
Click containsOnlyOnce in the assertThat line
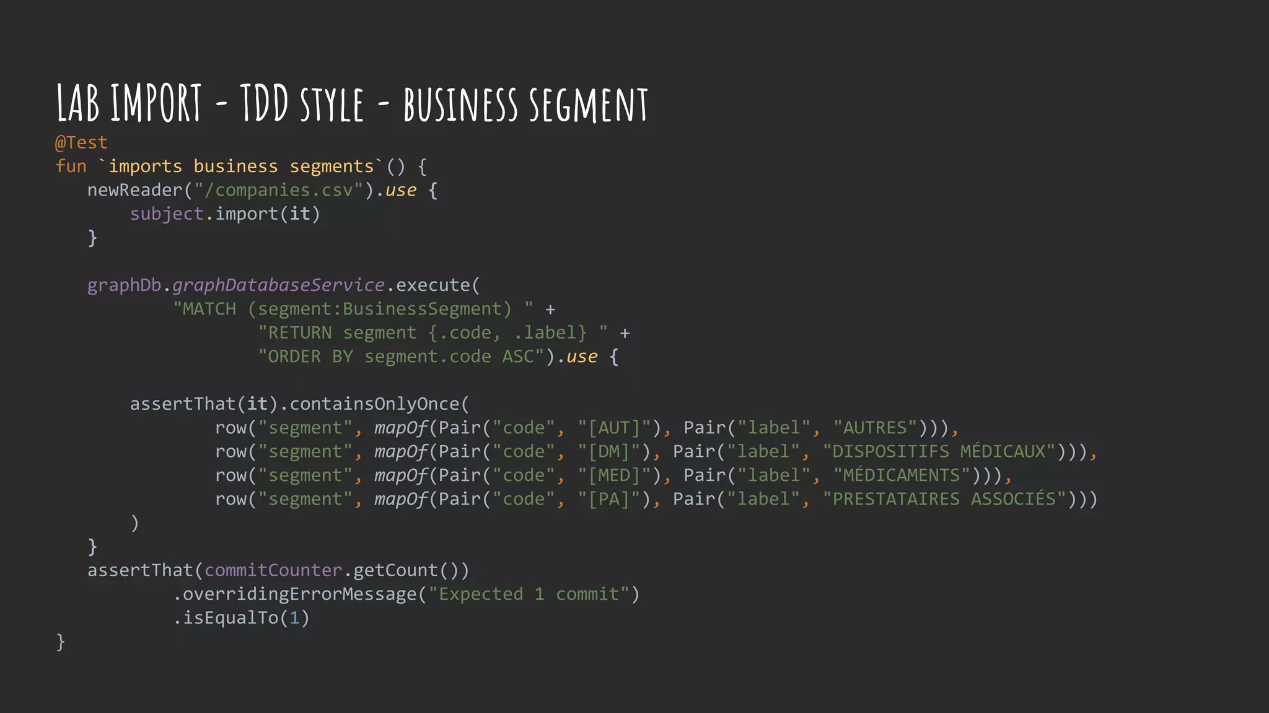(x=375, y=404)
